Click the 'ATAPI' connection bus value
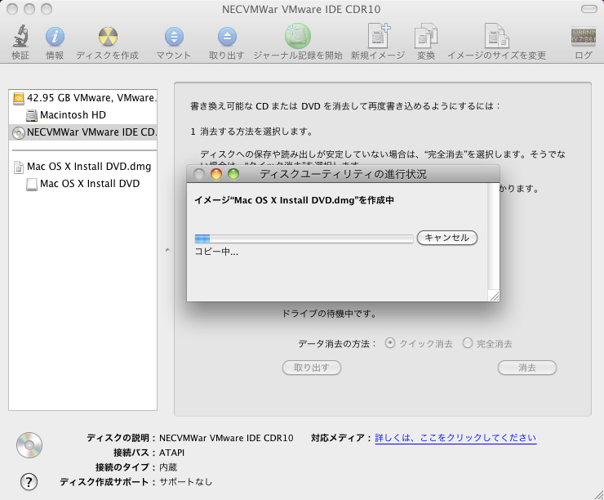This screenshot has height=500, width=604. (171, 453)
